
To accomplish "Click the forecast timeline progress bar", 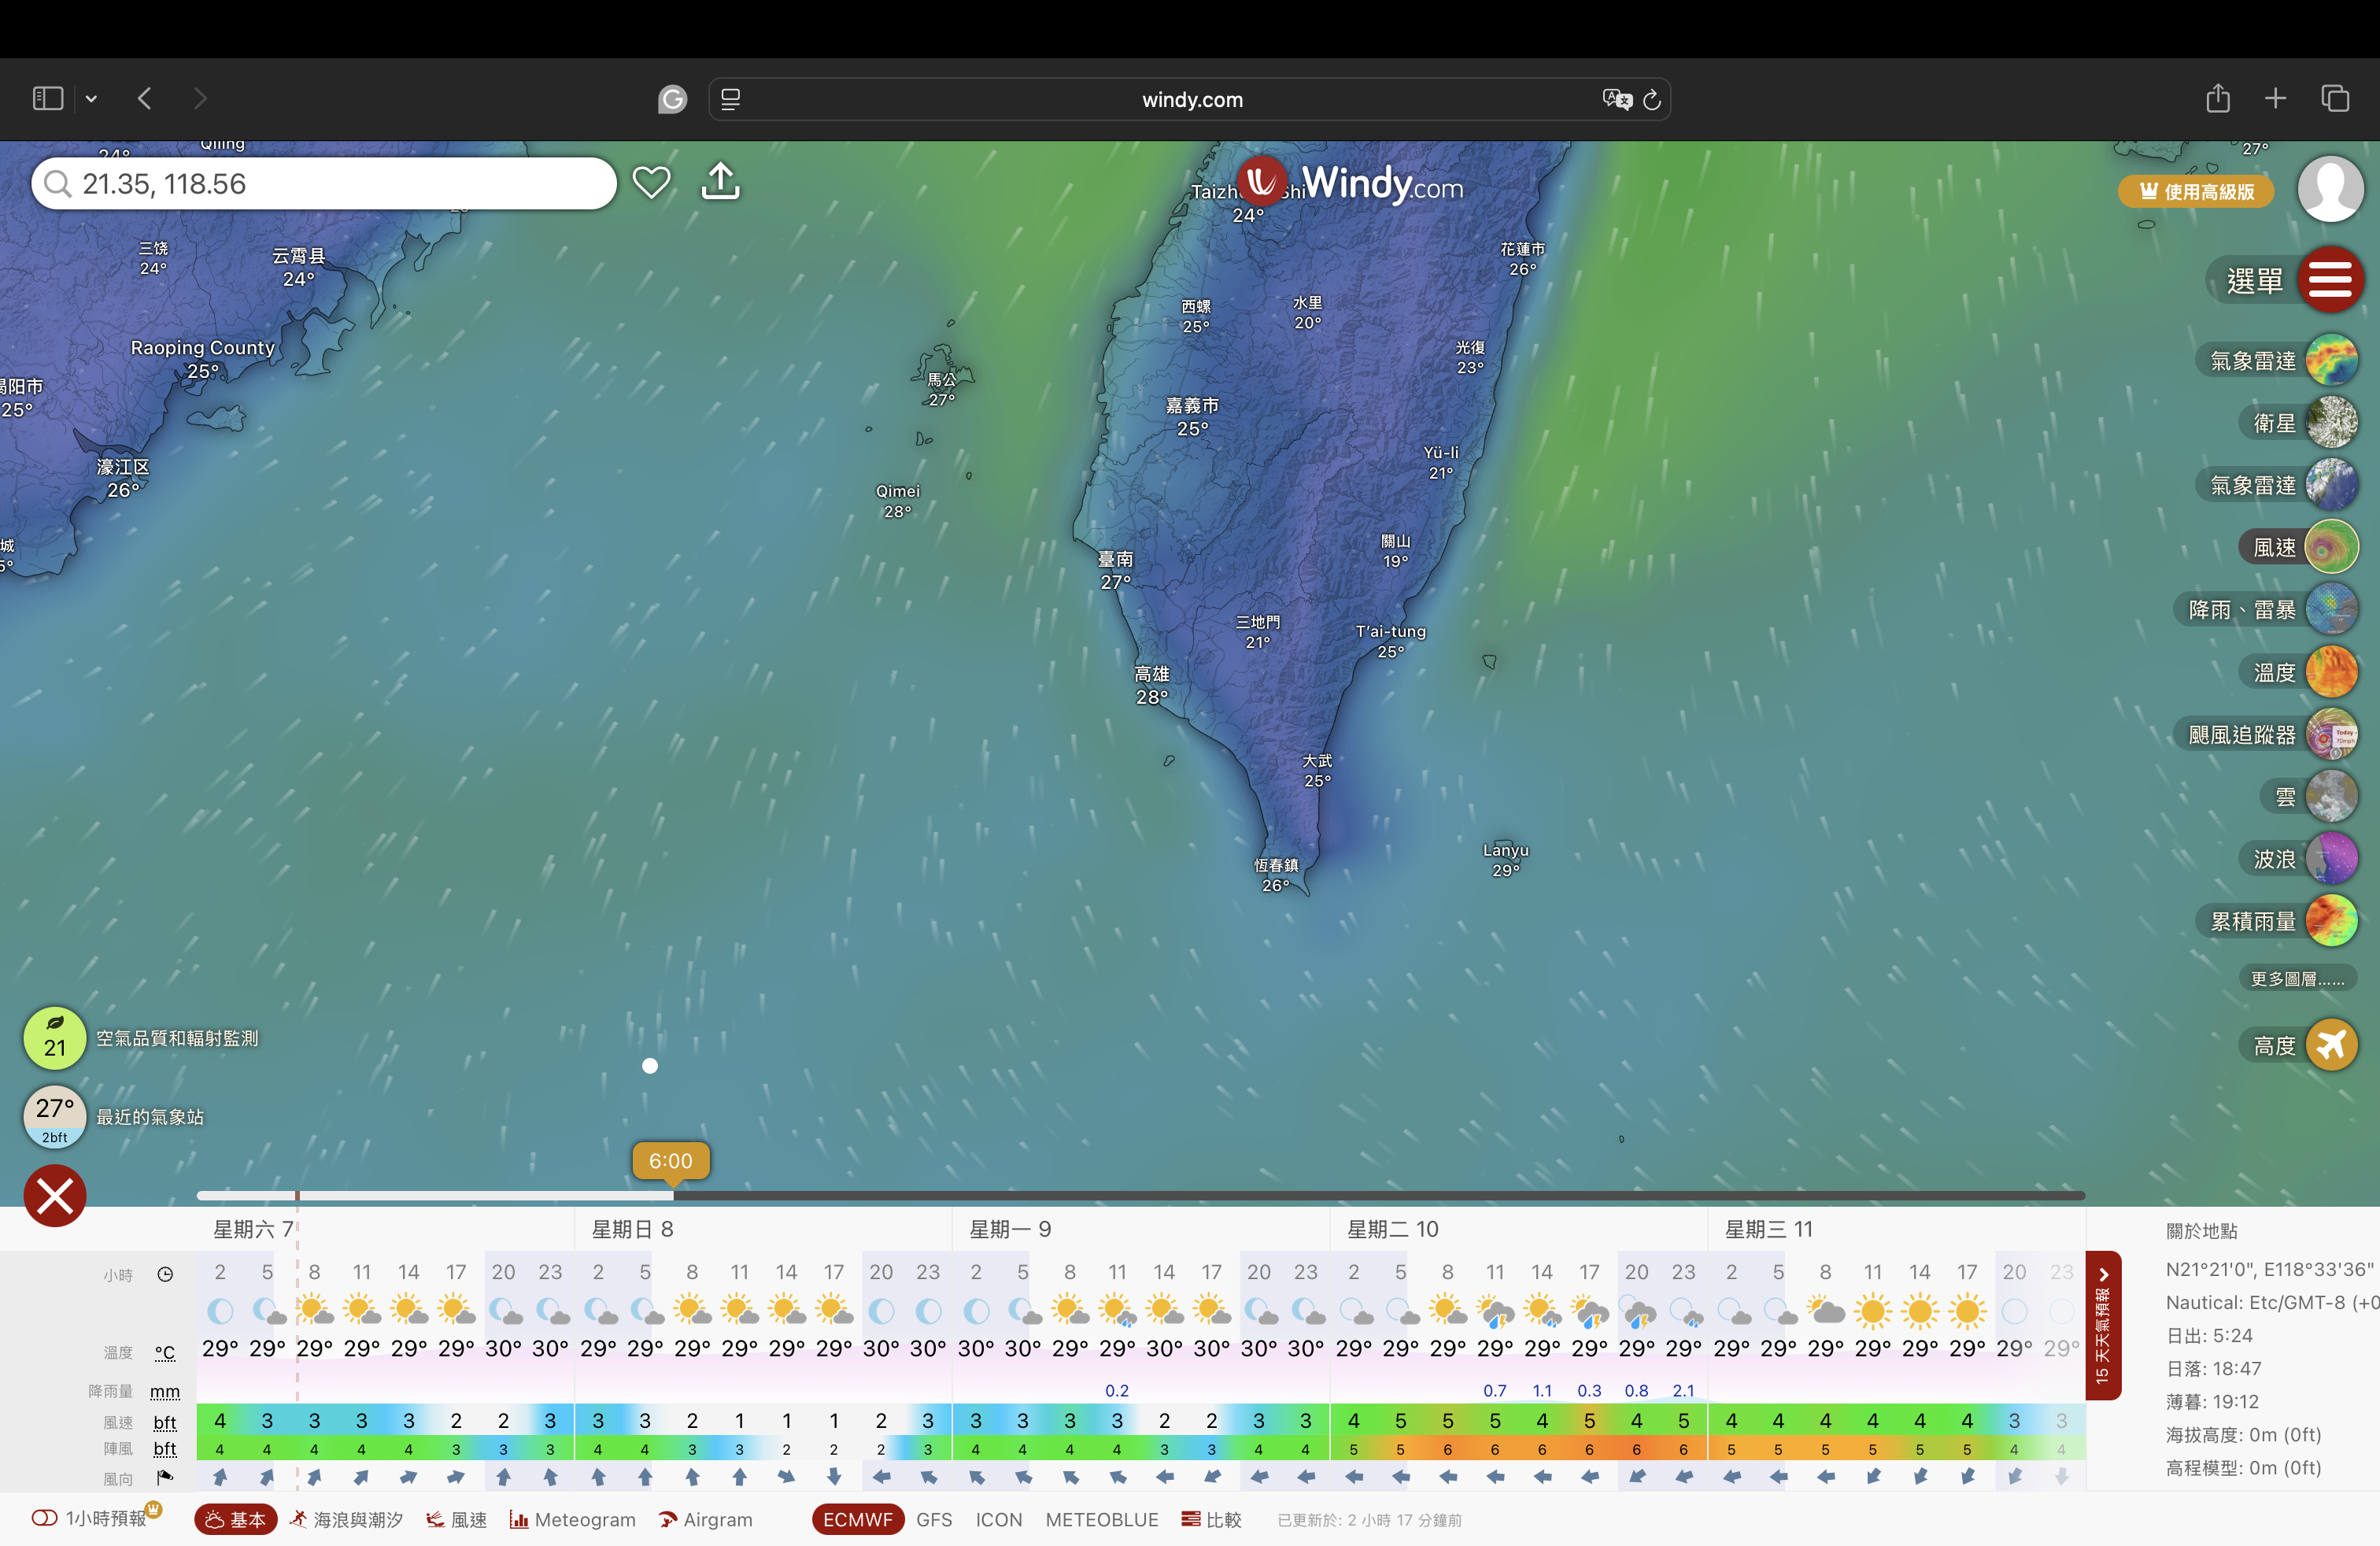I will [1141, 1195].
